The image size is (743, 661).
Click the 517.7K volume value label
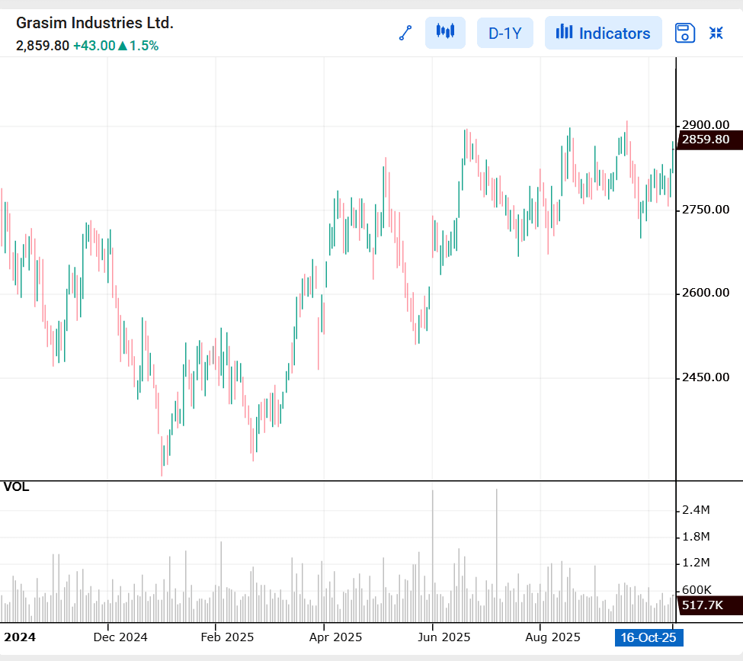point(709,605)
